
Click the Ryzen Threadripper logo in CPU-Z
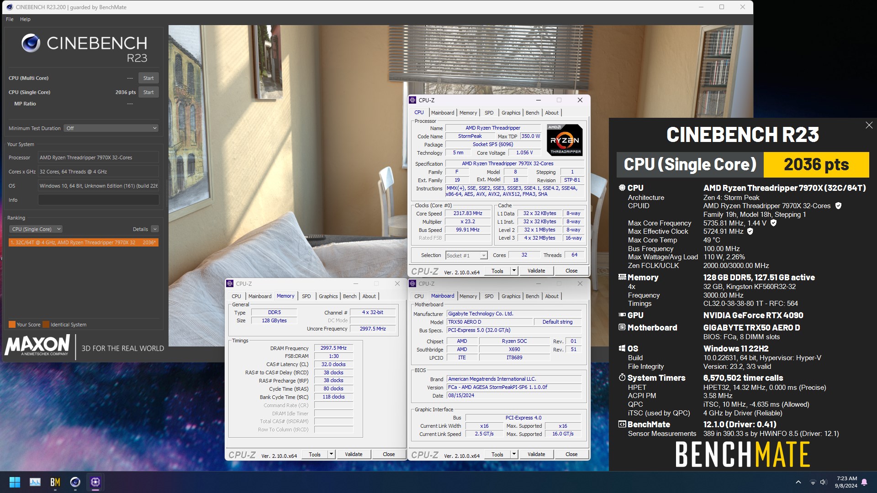point(565,140)
